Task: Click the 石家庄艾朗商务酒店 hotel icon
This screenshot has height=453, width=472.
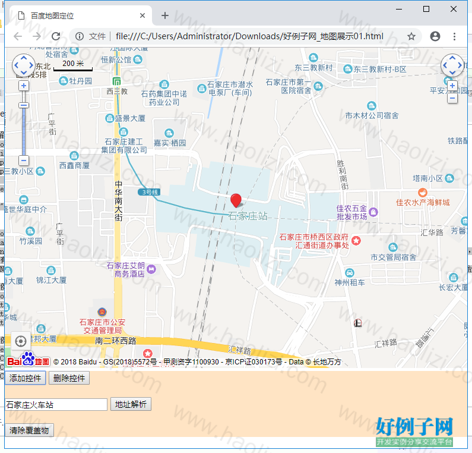Action: click(x=151, y=269)
